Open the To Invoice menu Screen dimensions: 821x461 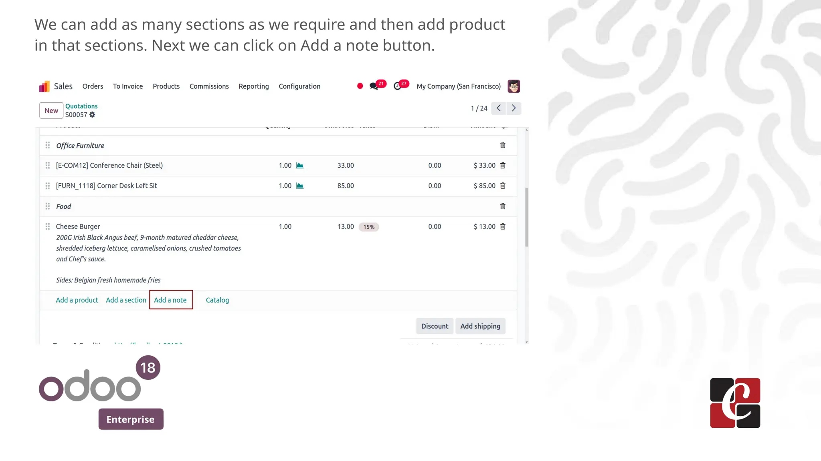[128, 86]
